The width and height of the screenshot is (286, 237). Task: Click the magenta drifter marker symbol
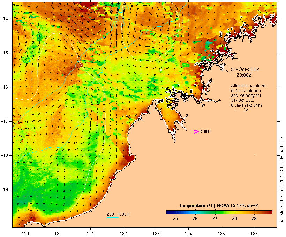196,132
